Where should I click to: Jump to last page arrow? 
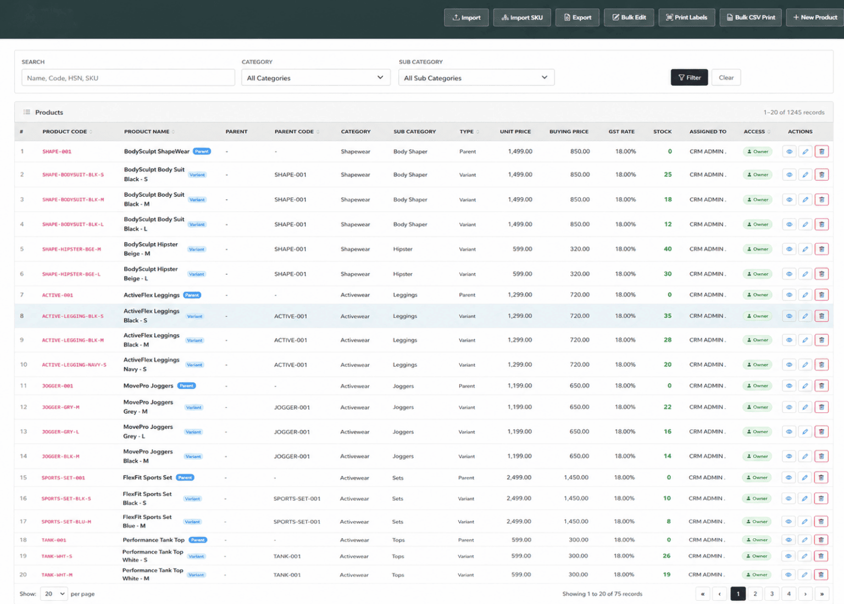click(822, 594)
